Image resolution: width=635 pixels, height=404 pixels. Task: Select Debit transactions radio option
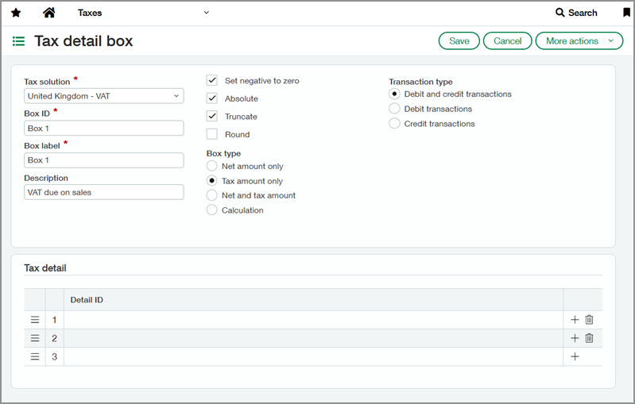click(x=394, y=109)
